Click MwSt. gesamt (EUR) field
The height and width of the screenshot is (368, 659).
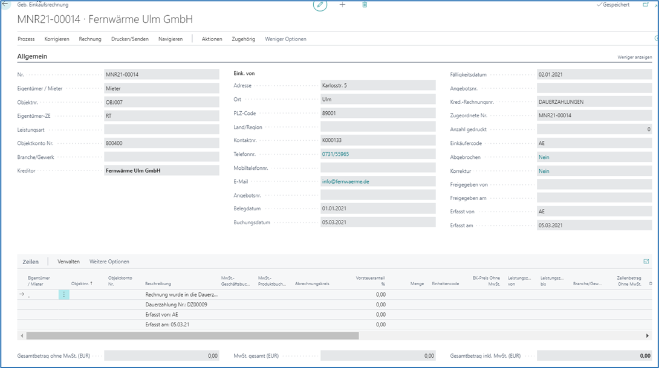(x=378, y=356)
